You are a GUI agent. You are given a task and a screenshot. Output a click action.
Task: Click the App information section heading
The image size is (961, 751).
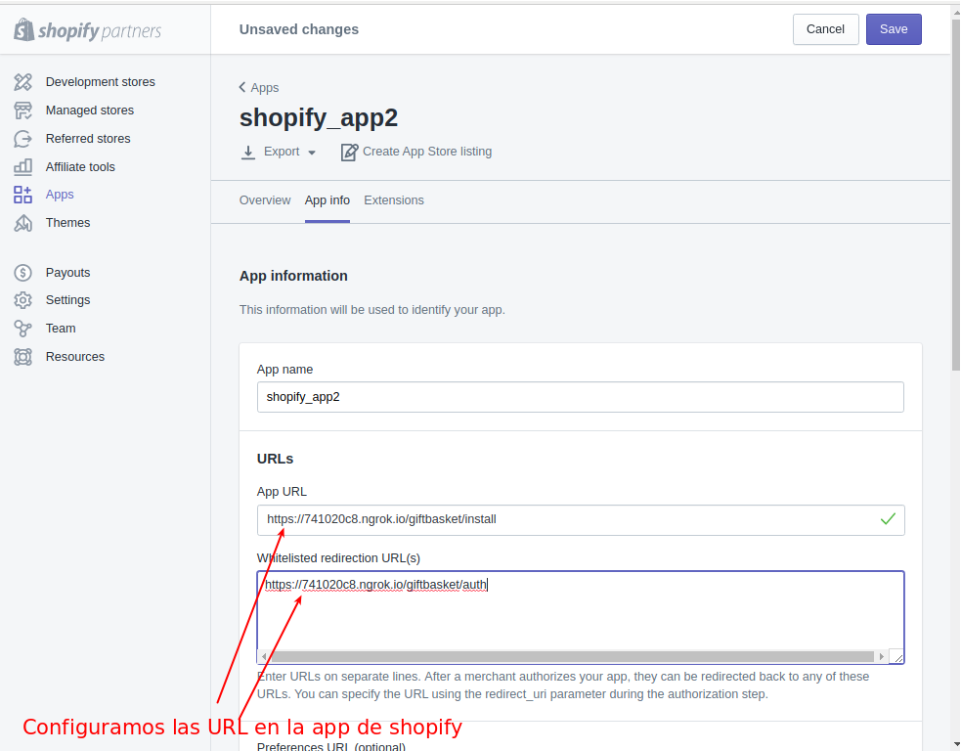tap(293, 276)
